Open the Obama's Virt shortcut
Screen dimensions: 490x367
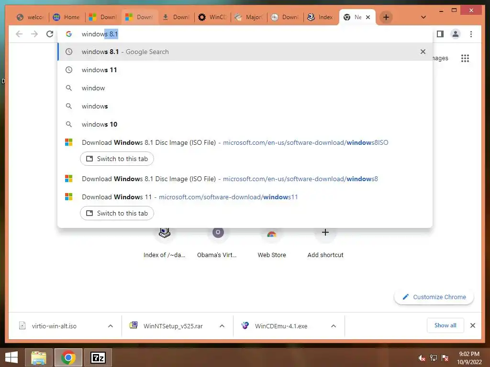click(x=218, y=243)
